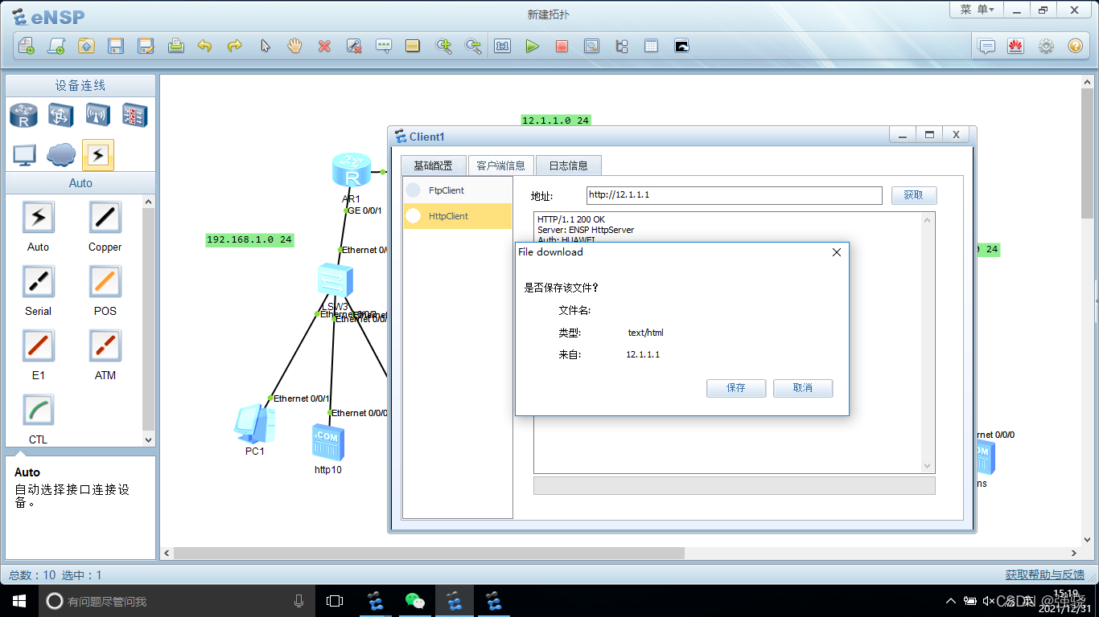The height and width of the screenshot is (617, 1099).
Task: Select the switch device category
Action: [x=61, y=116]
